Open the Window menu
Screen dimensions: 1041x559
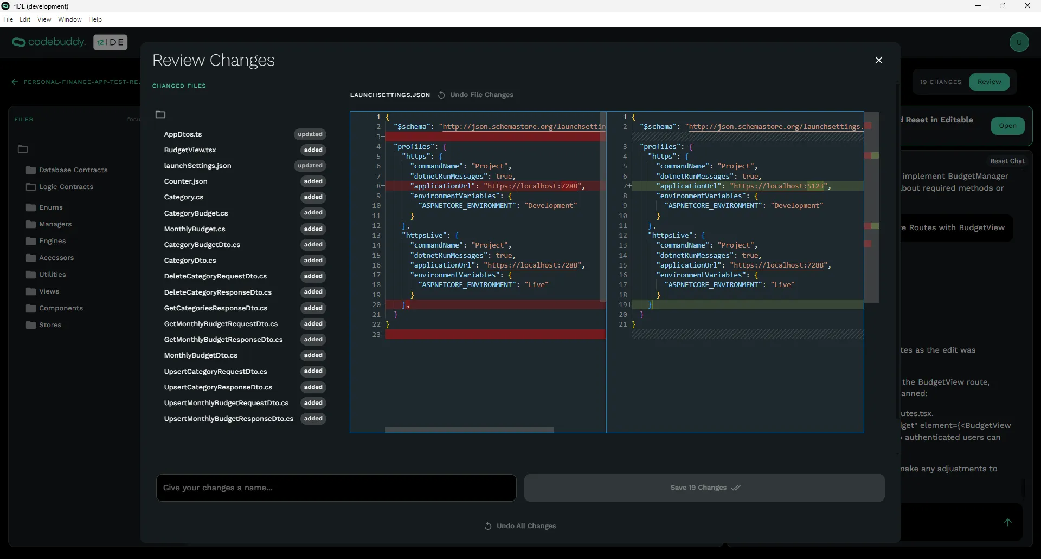[x=69, y=19]
